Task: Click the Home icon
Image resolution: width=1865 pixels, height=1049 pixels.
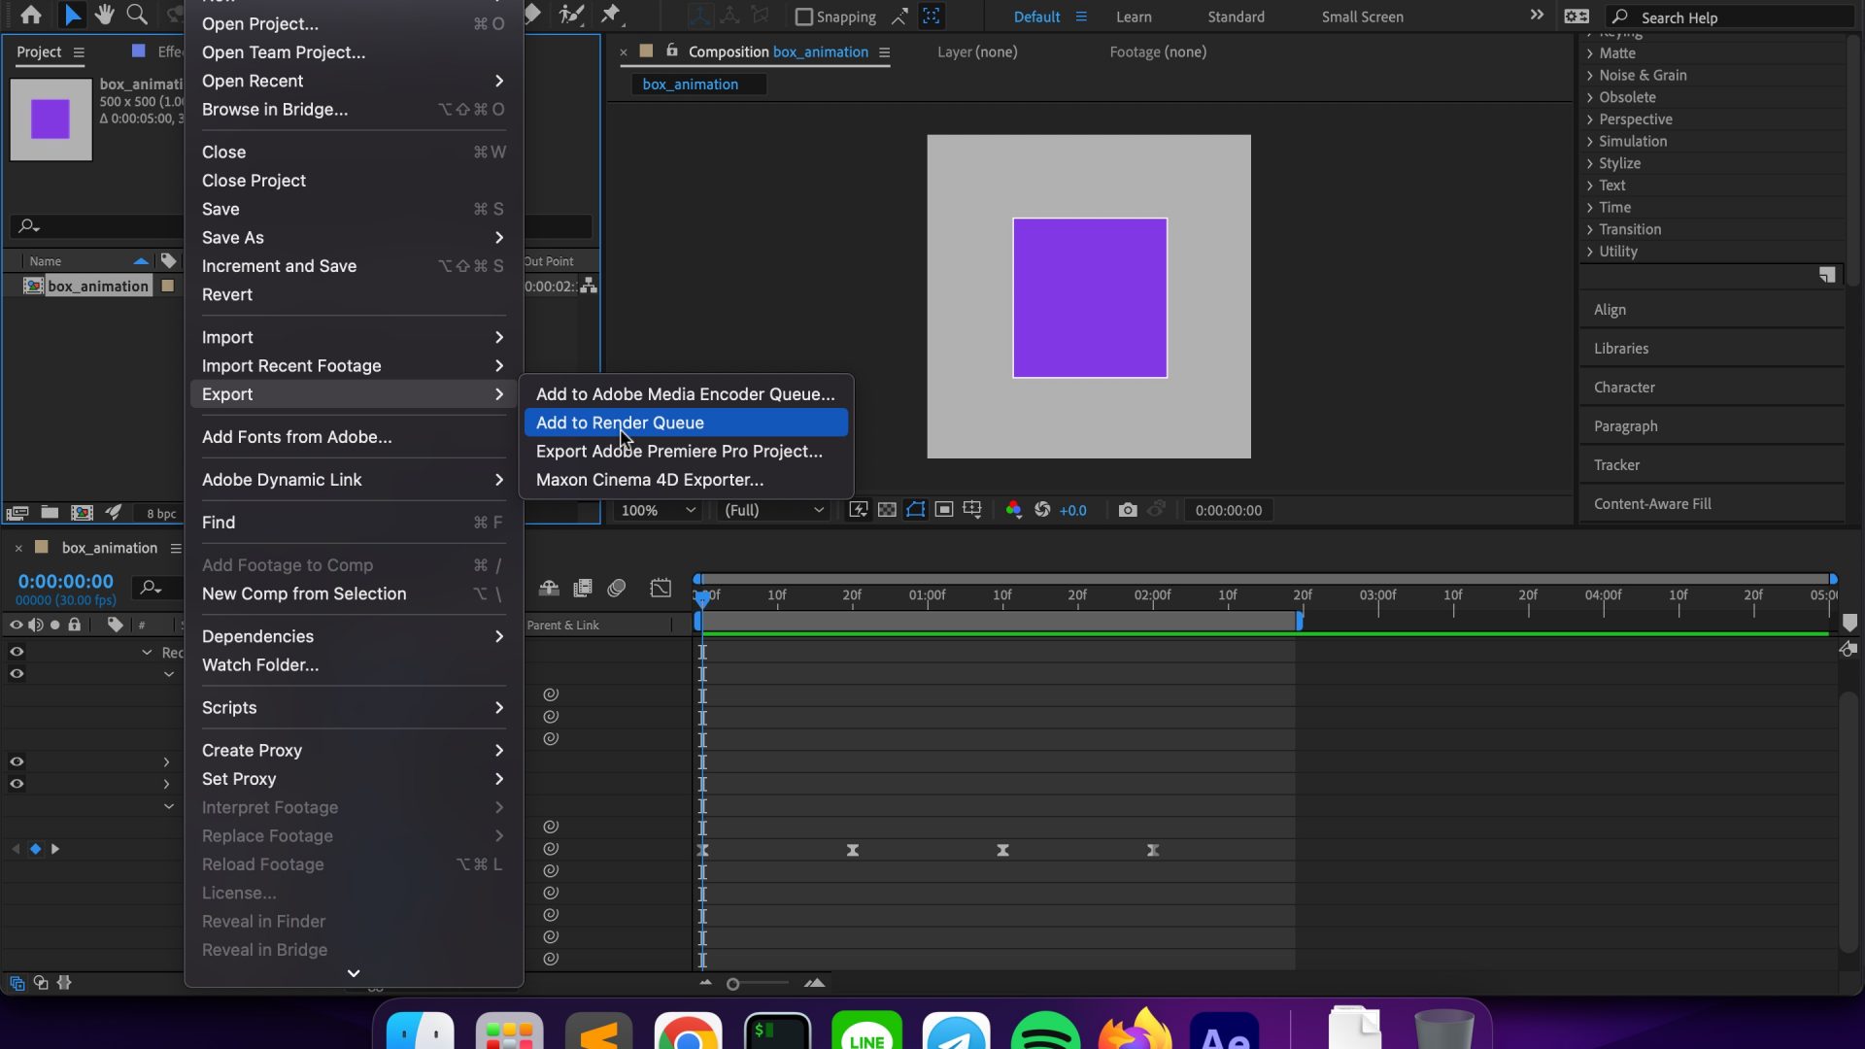Action: [x=31, y=15]
